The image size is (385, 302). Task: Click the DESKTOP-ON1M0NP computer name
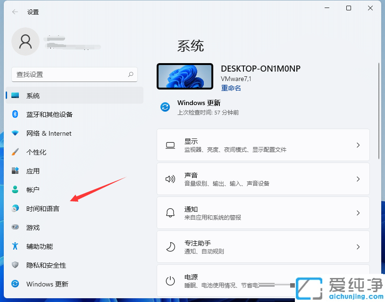pyautogui.click(x=260, y=69)
